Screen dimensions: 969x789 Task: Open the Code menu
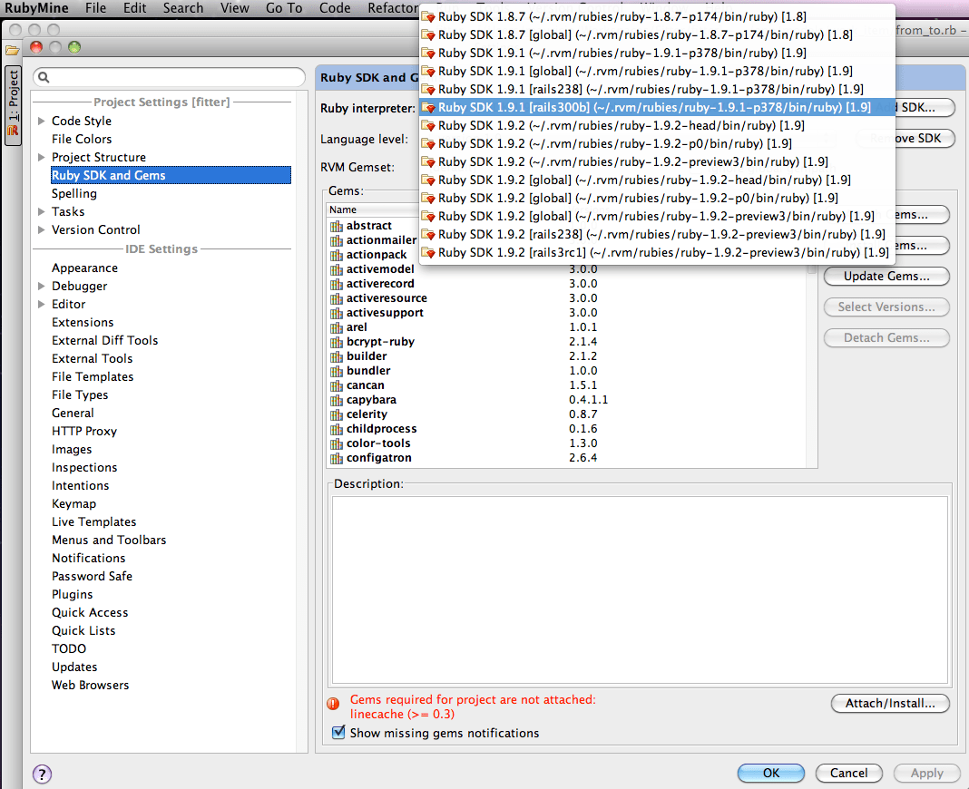pos(335,8)
